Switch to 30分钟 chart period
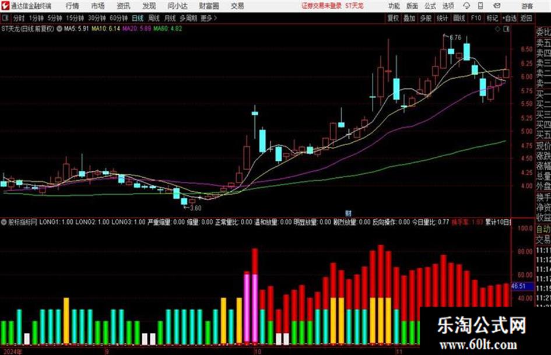The width and height of the screenshot is (551, 355). pyautogui.click(x=97, y=18)
